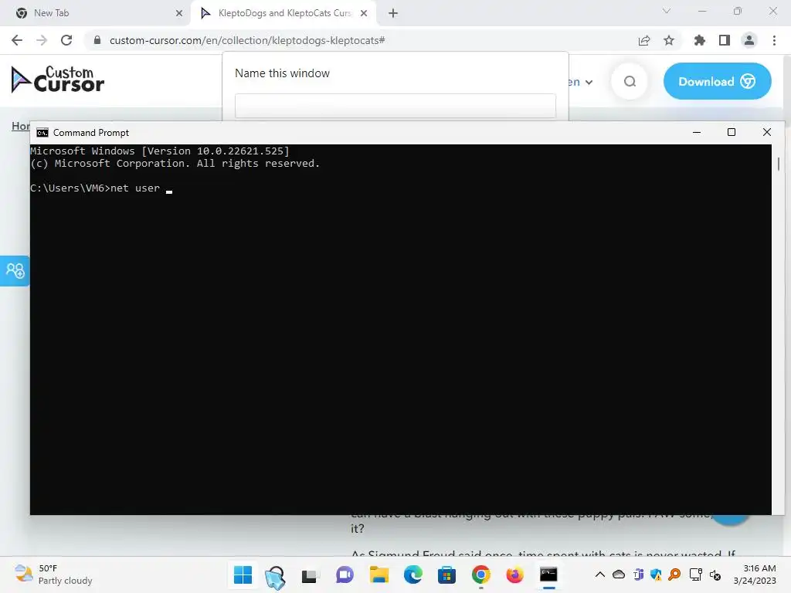Switch to Google Chrome in taskbar
Viewport: 791px width, 593px height.
pyautogui.click(x=480, y=574)
